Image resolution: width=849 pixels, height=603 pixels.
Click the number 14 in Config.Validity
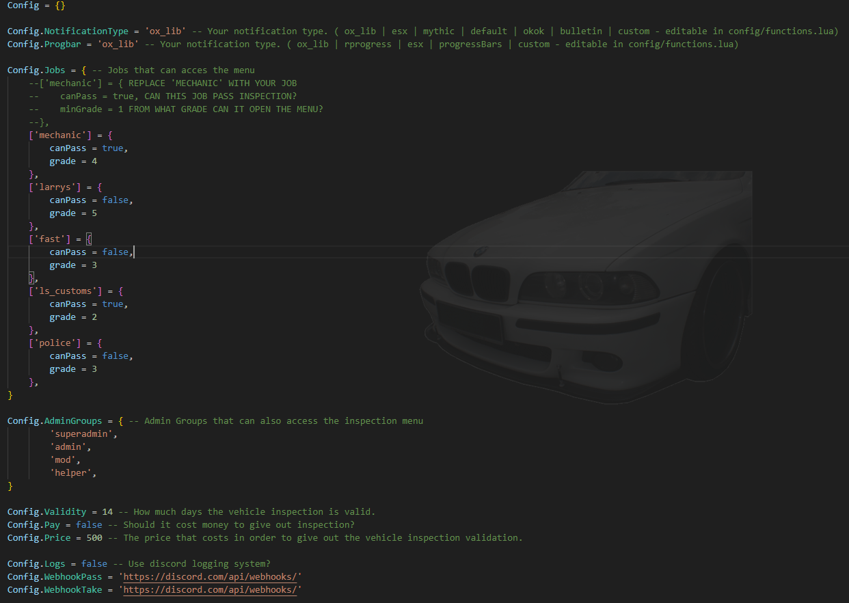[107, 511]
